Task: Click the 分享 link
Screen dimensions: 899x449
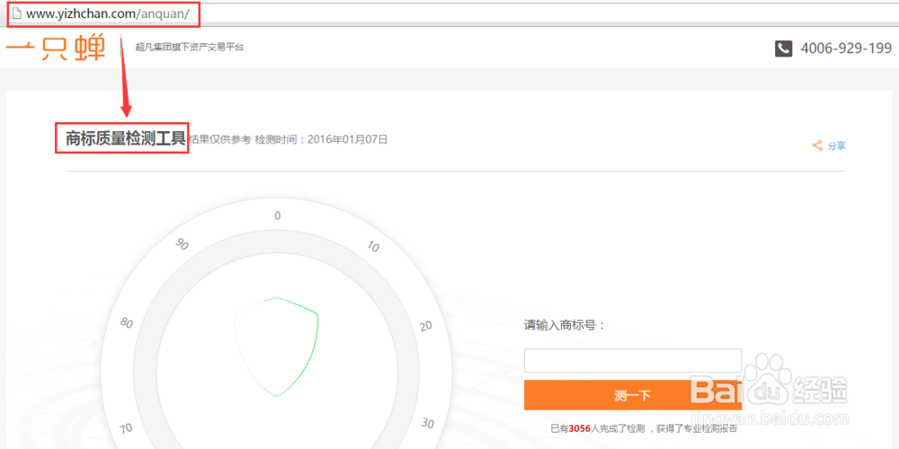Action: 836,146
